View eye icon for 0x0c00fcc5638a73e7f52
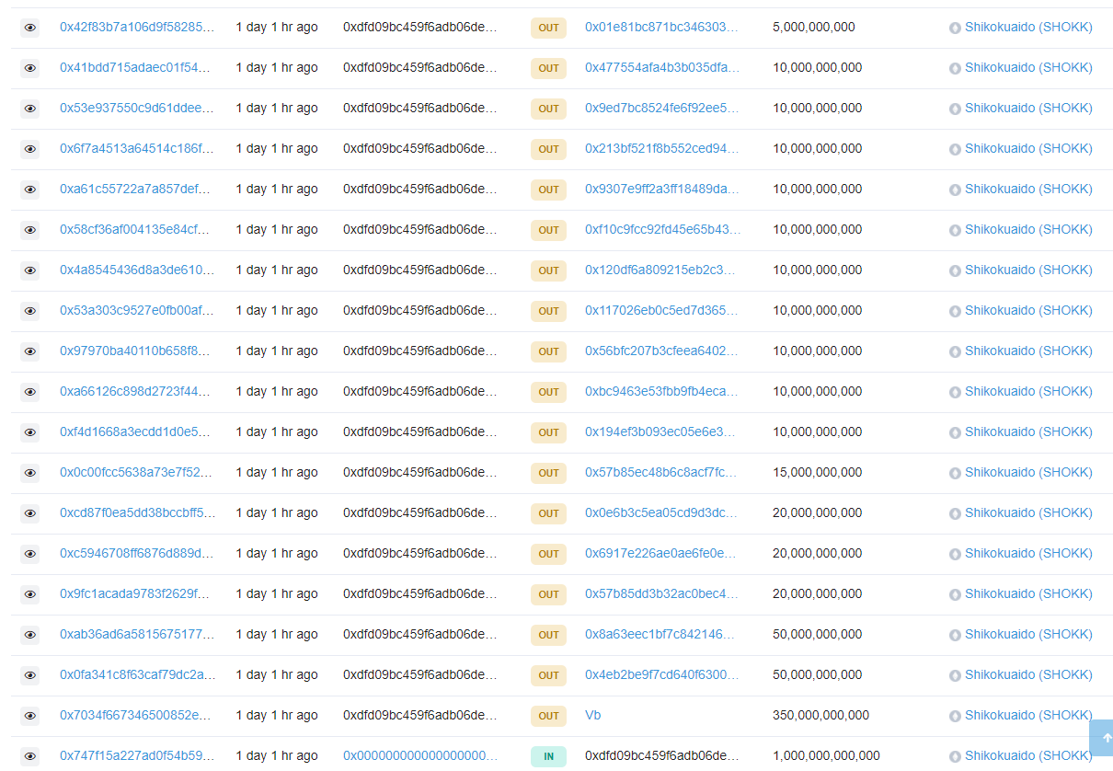 tap(29, 473)
